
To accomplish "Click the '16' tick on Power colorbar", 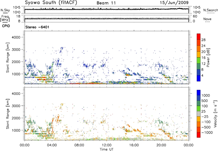I will (203, 58).
